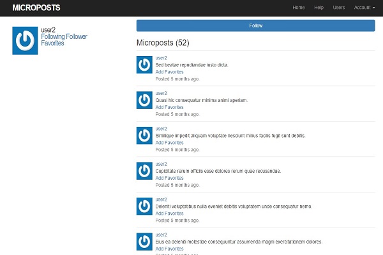Open the Help page in navbar

point(319,8)
